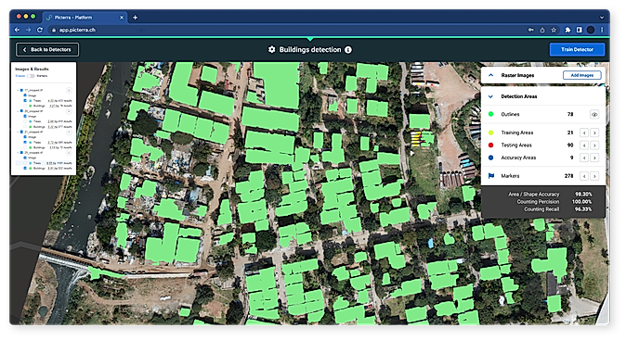Open the three-dot browser menu
The width and height of the screenshot is (626, 341).
[602, 30]
